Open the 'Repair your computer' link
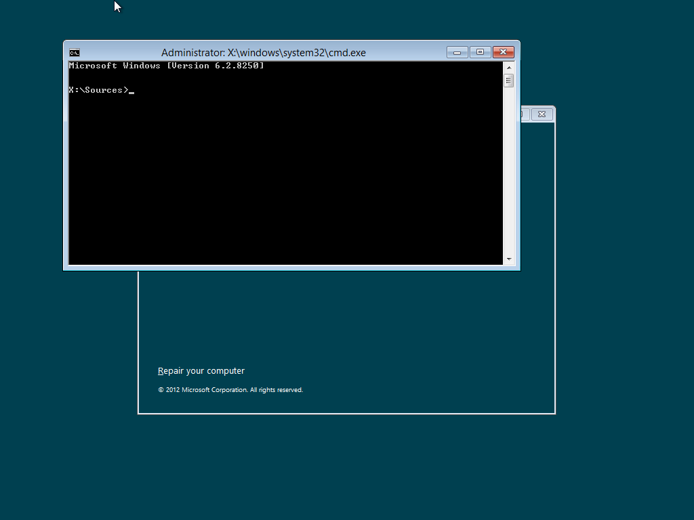Viewport: 694px width, 520px height. (x=201, y=371)
